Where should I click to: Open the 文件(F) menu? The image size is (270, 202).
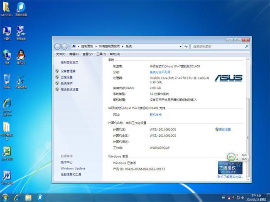(61, 54)
